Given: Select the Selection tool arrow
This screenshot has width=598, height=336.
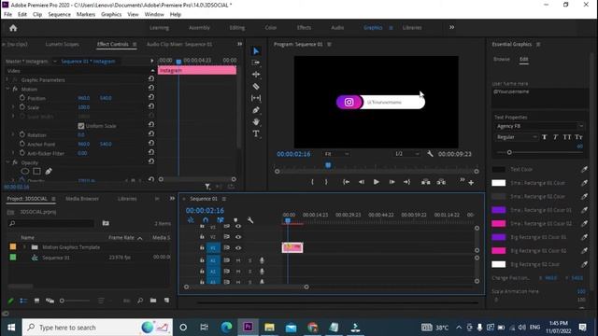Looking at the screenshot, I should tap(256, 51).
